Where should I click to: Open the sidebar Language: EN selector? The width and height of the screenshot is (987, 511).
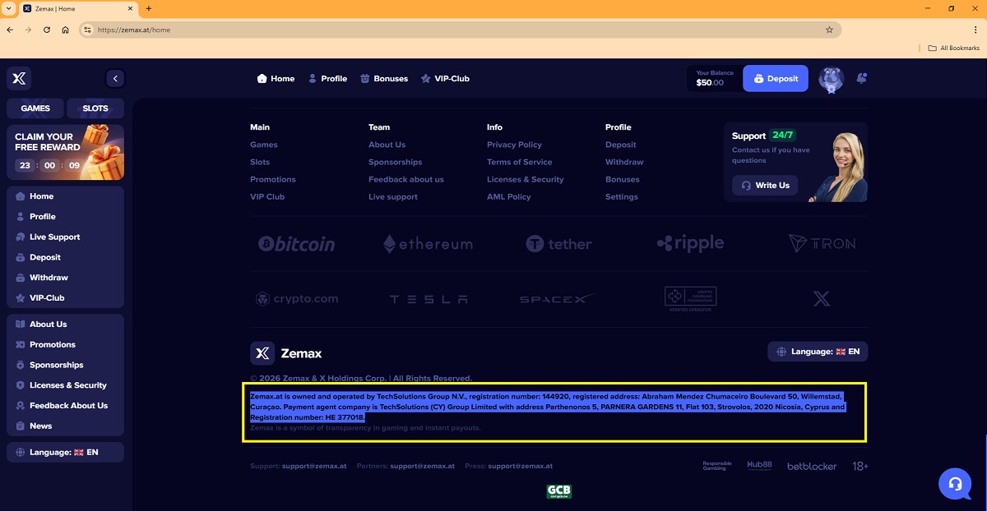(65, 452)
